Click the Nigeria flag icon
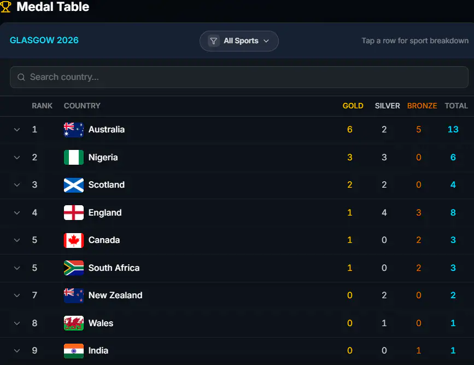Viewport: 474px width, 365px height. tap(74, 158)
